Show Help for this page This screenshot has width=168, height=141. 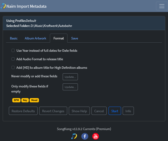pos(79,111)
